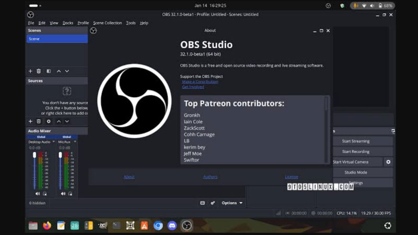Viewport: 418px width, 235px height.
Task: Show the License link in About dialog
Action: (x=292, y=177)
